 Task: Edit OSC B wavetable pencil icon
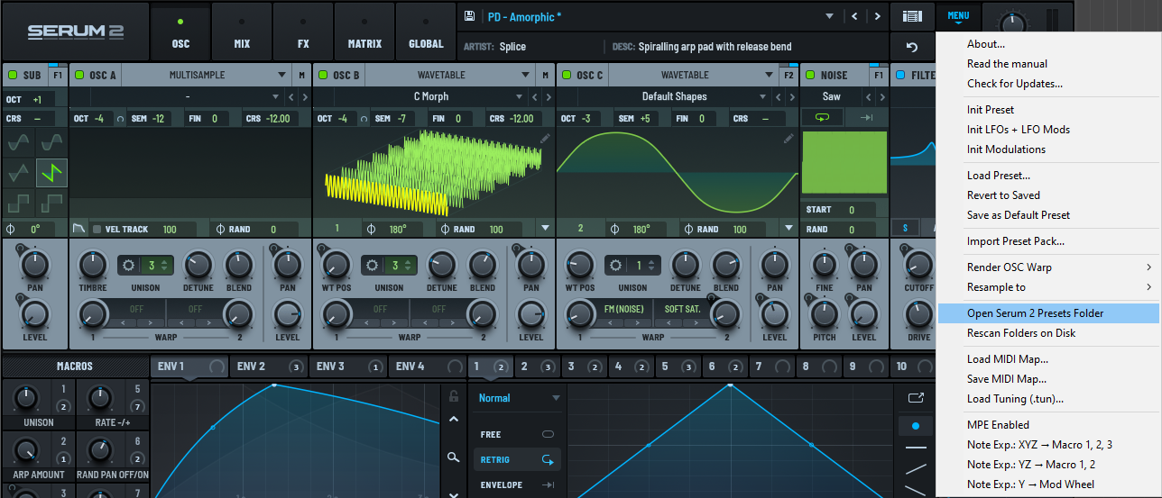tap(544, 138)
